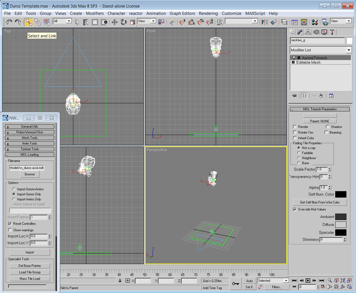Click Configure Modifier Sets icon
356x293 pixels.
click(x=331, y=96)
